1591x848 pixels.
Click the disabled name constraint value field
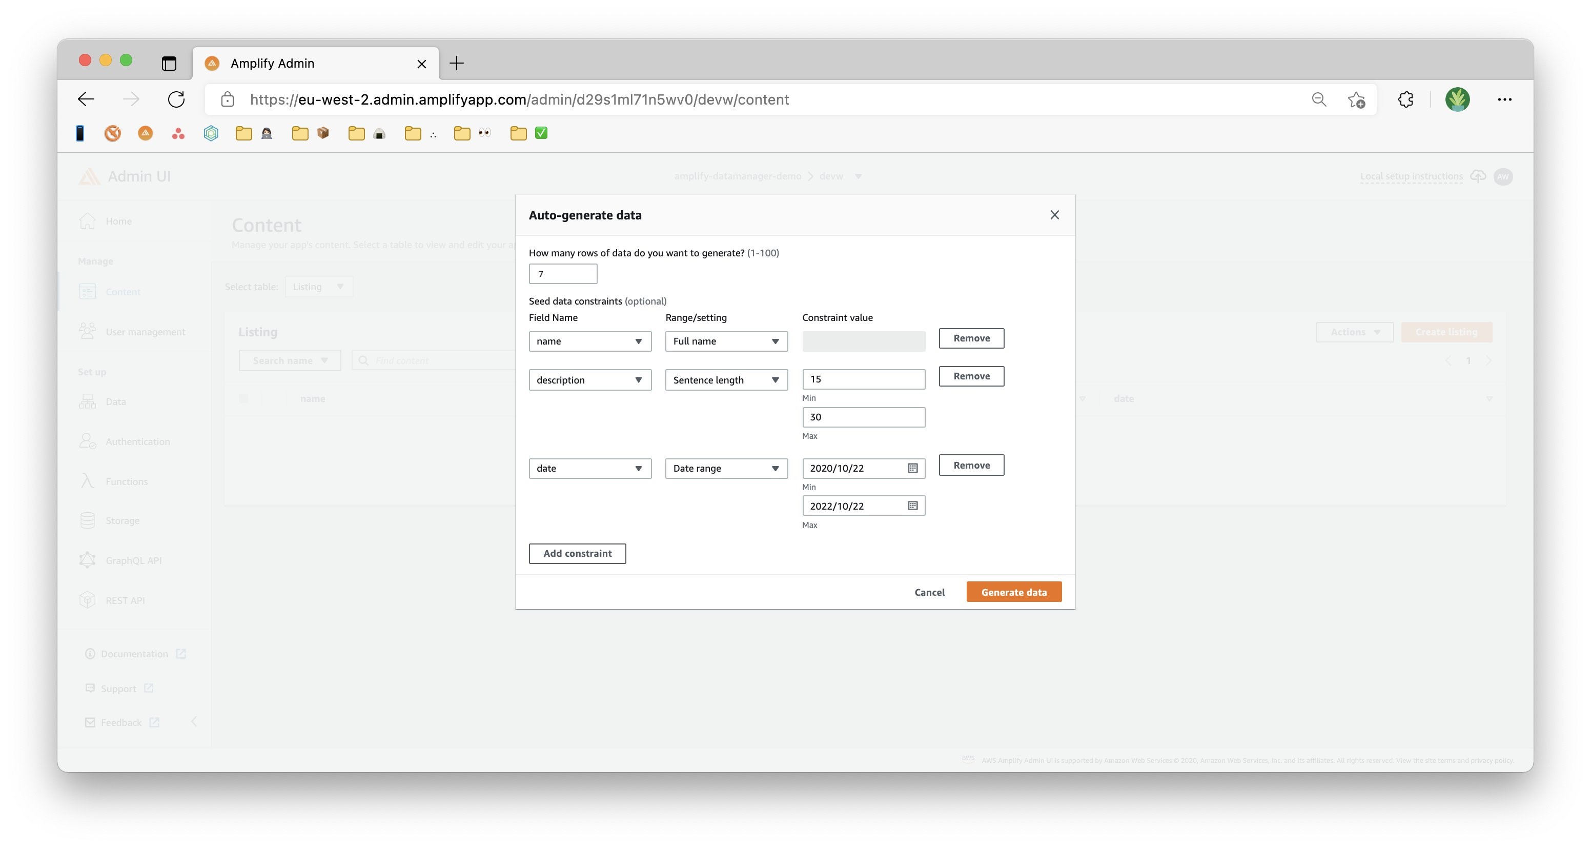click(864, 341)
